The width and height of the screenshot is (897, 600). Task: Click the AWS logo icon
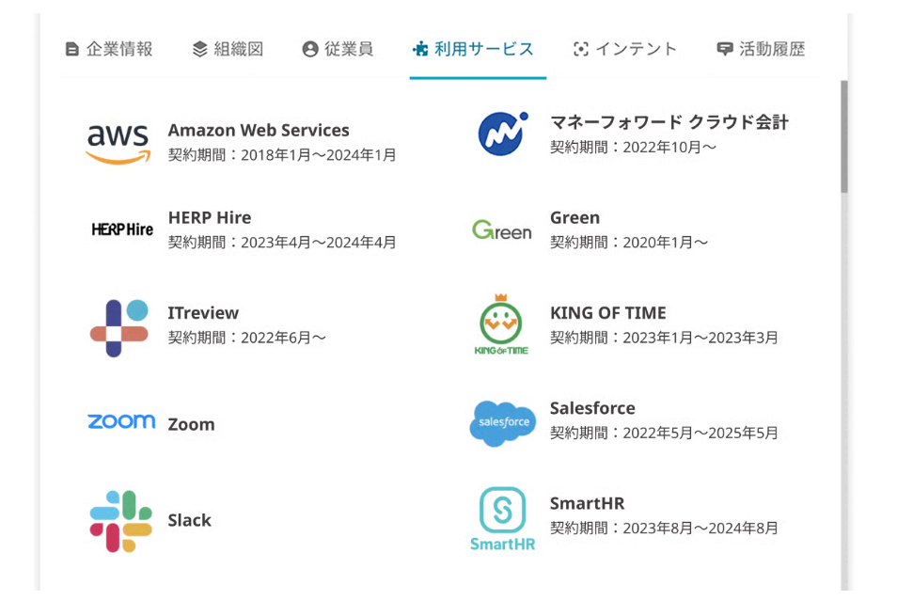118,138
